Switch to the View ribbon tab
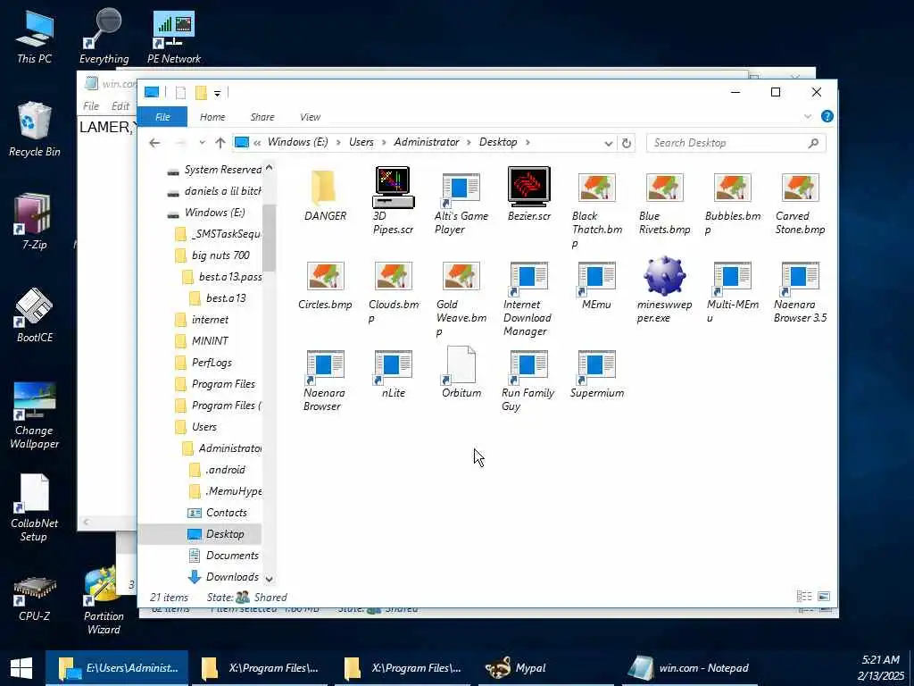Screen dimensions: 914x686 (310, 117)
